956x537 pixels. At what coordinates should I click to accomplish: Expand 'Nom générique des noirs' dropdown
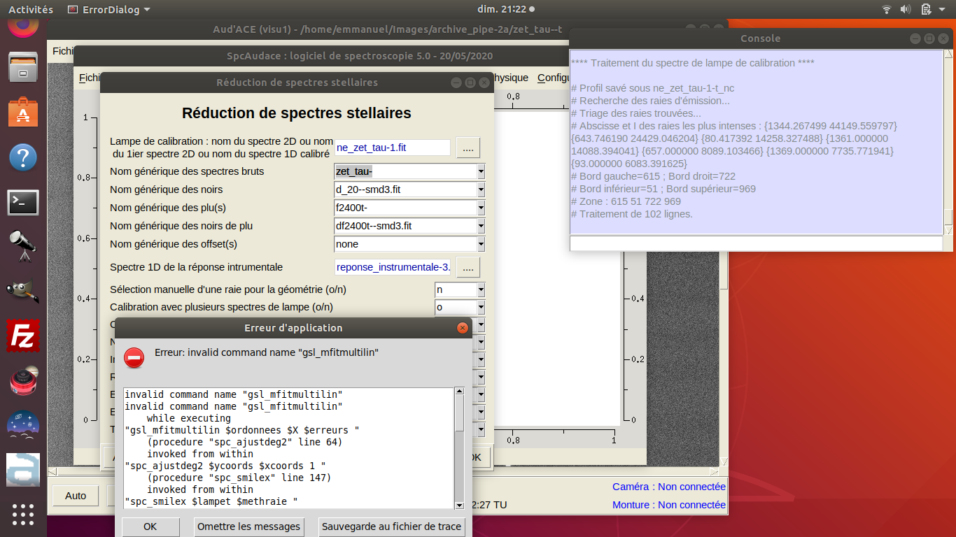coord(480,189)
